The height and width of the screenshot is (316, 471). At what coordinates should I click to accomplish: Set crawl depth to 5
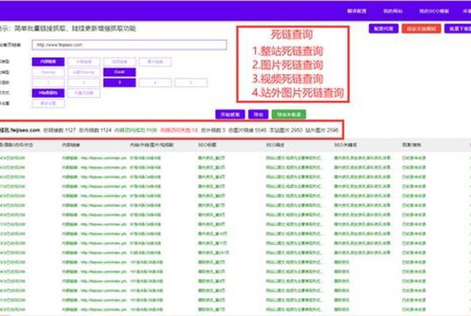coord(191,83)
